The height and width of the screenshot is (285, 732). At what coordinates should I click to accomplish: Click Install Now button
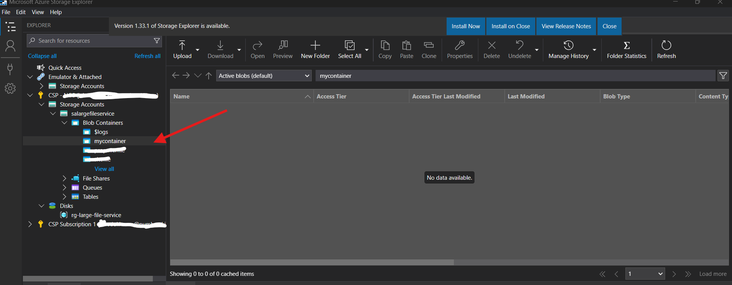tap(466, 26)
